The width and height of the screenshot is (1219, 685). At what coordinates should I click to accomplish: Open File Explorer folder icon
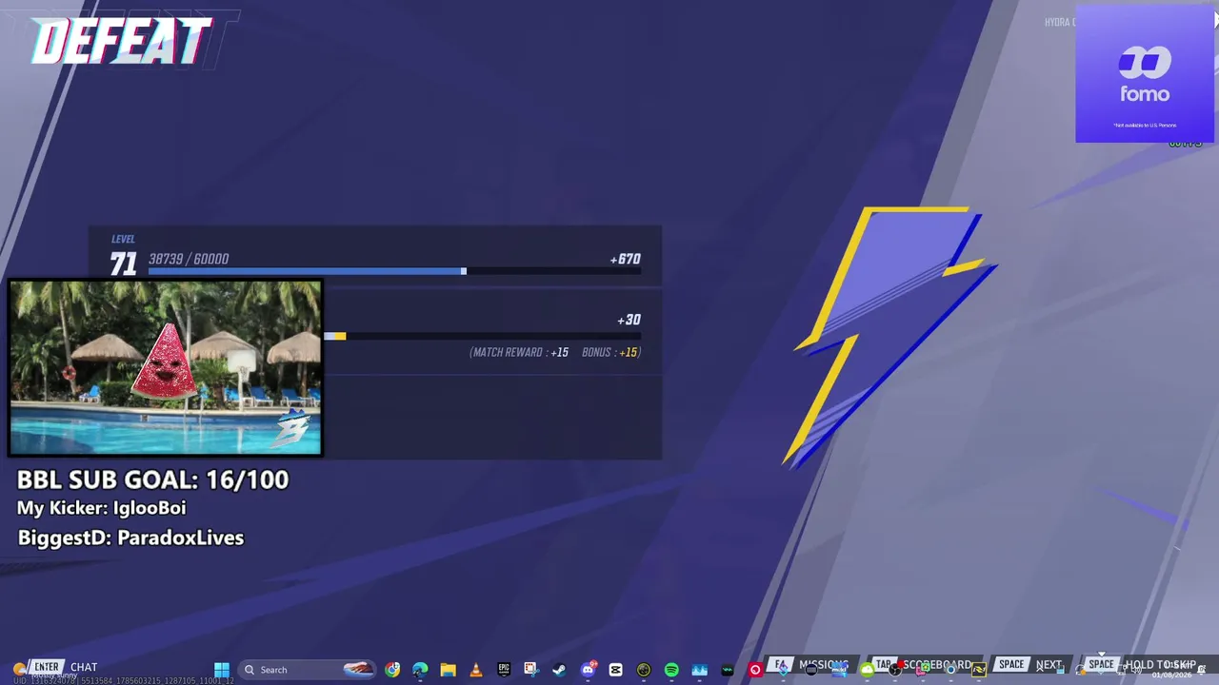pyautogui.click(x=448, y=670)
